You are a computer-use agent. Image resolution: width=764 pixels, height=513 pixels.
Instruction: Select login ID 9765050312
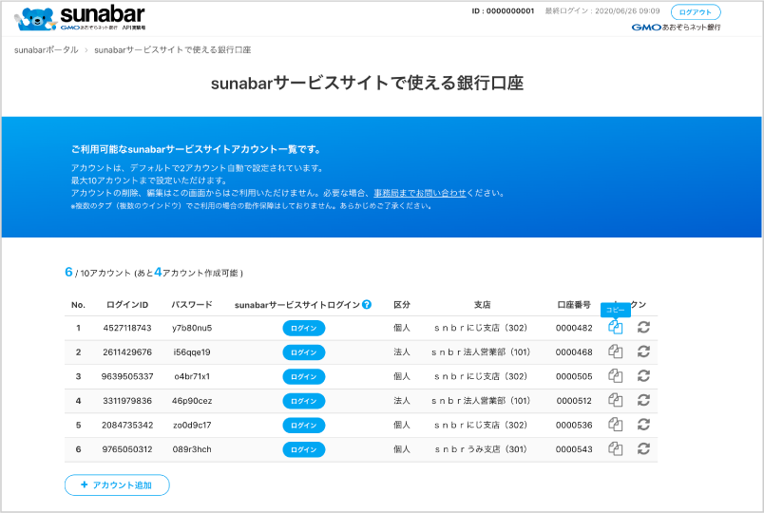[127, 449]
